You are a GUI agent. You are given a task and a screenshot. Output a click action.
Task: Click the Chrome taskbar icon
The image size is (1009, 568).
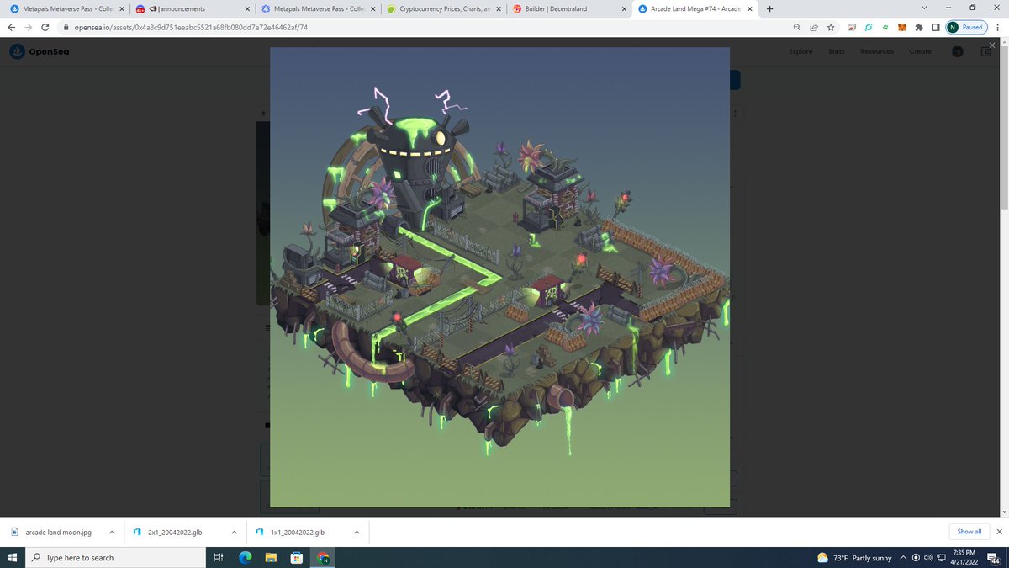click(322, 557)
